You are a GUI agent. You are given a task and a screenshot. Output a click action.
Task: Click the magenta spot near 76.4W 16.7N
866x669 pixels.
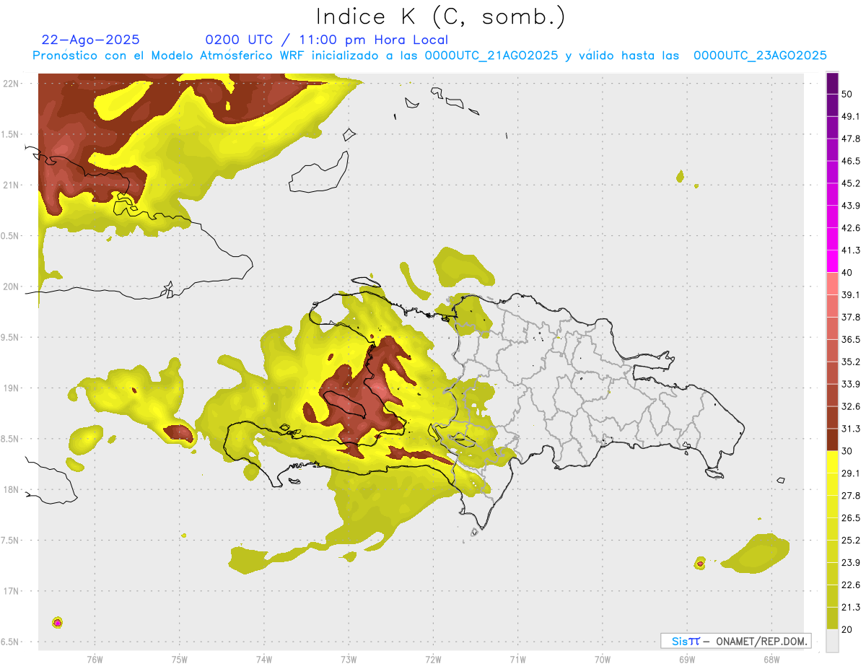click(x=58, y=622)
